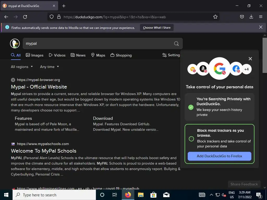The image size is (267, 200).
Task: Click the magnifier search button in search box
Action: coord(177,43)
